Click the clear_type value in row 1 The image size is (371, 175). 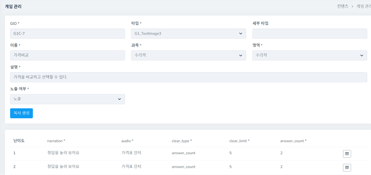[x=184, y=153]
